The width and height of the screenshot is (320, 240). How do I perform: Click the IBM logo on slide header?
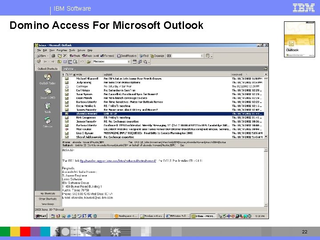click(304, 8)
